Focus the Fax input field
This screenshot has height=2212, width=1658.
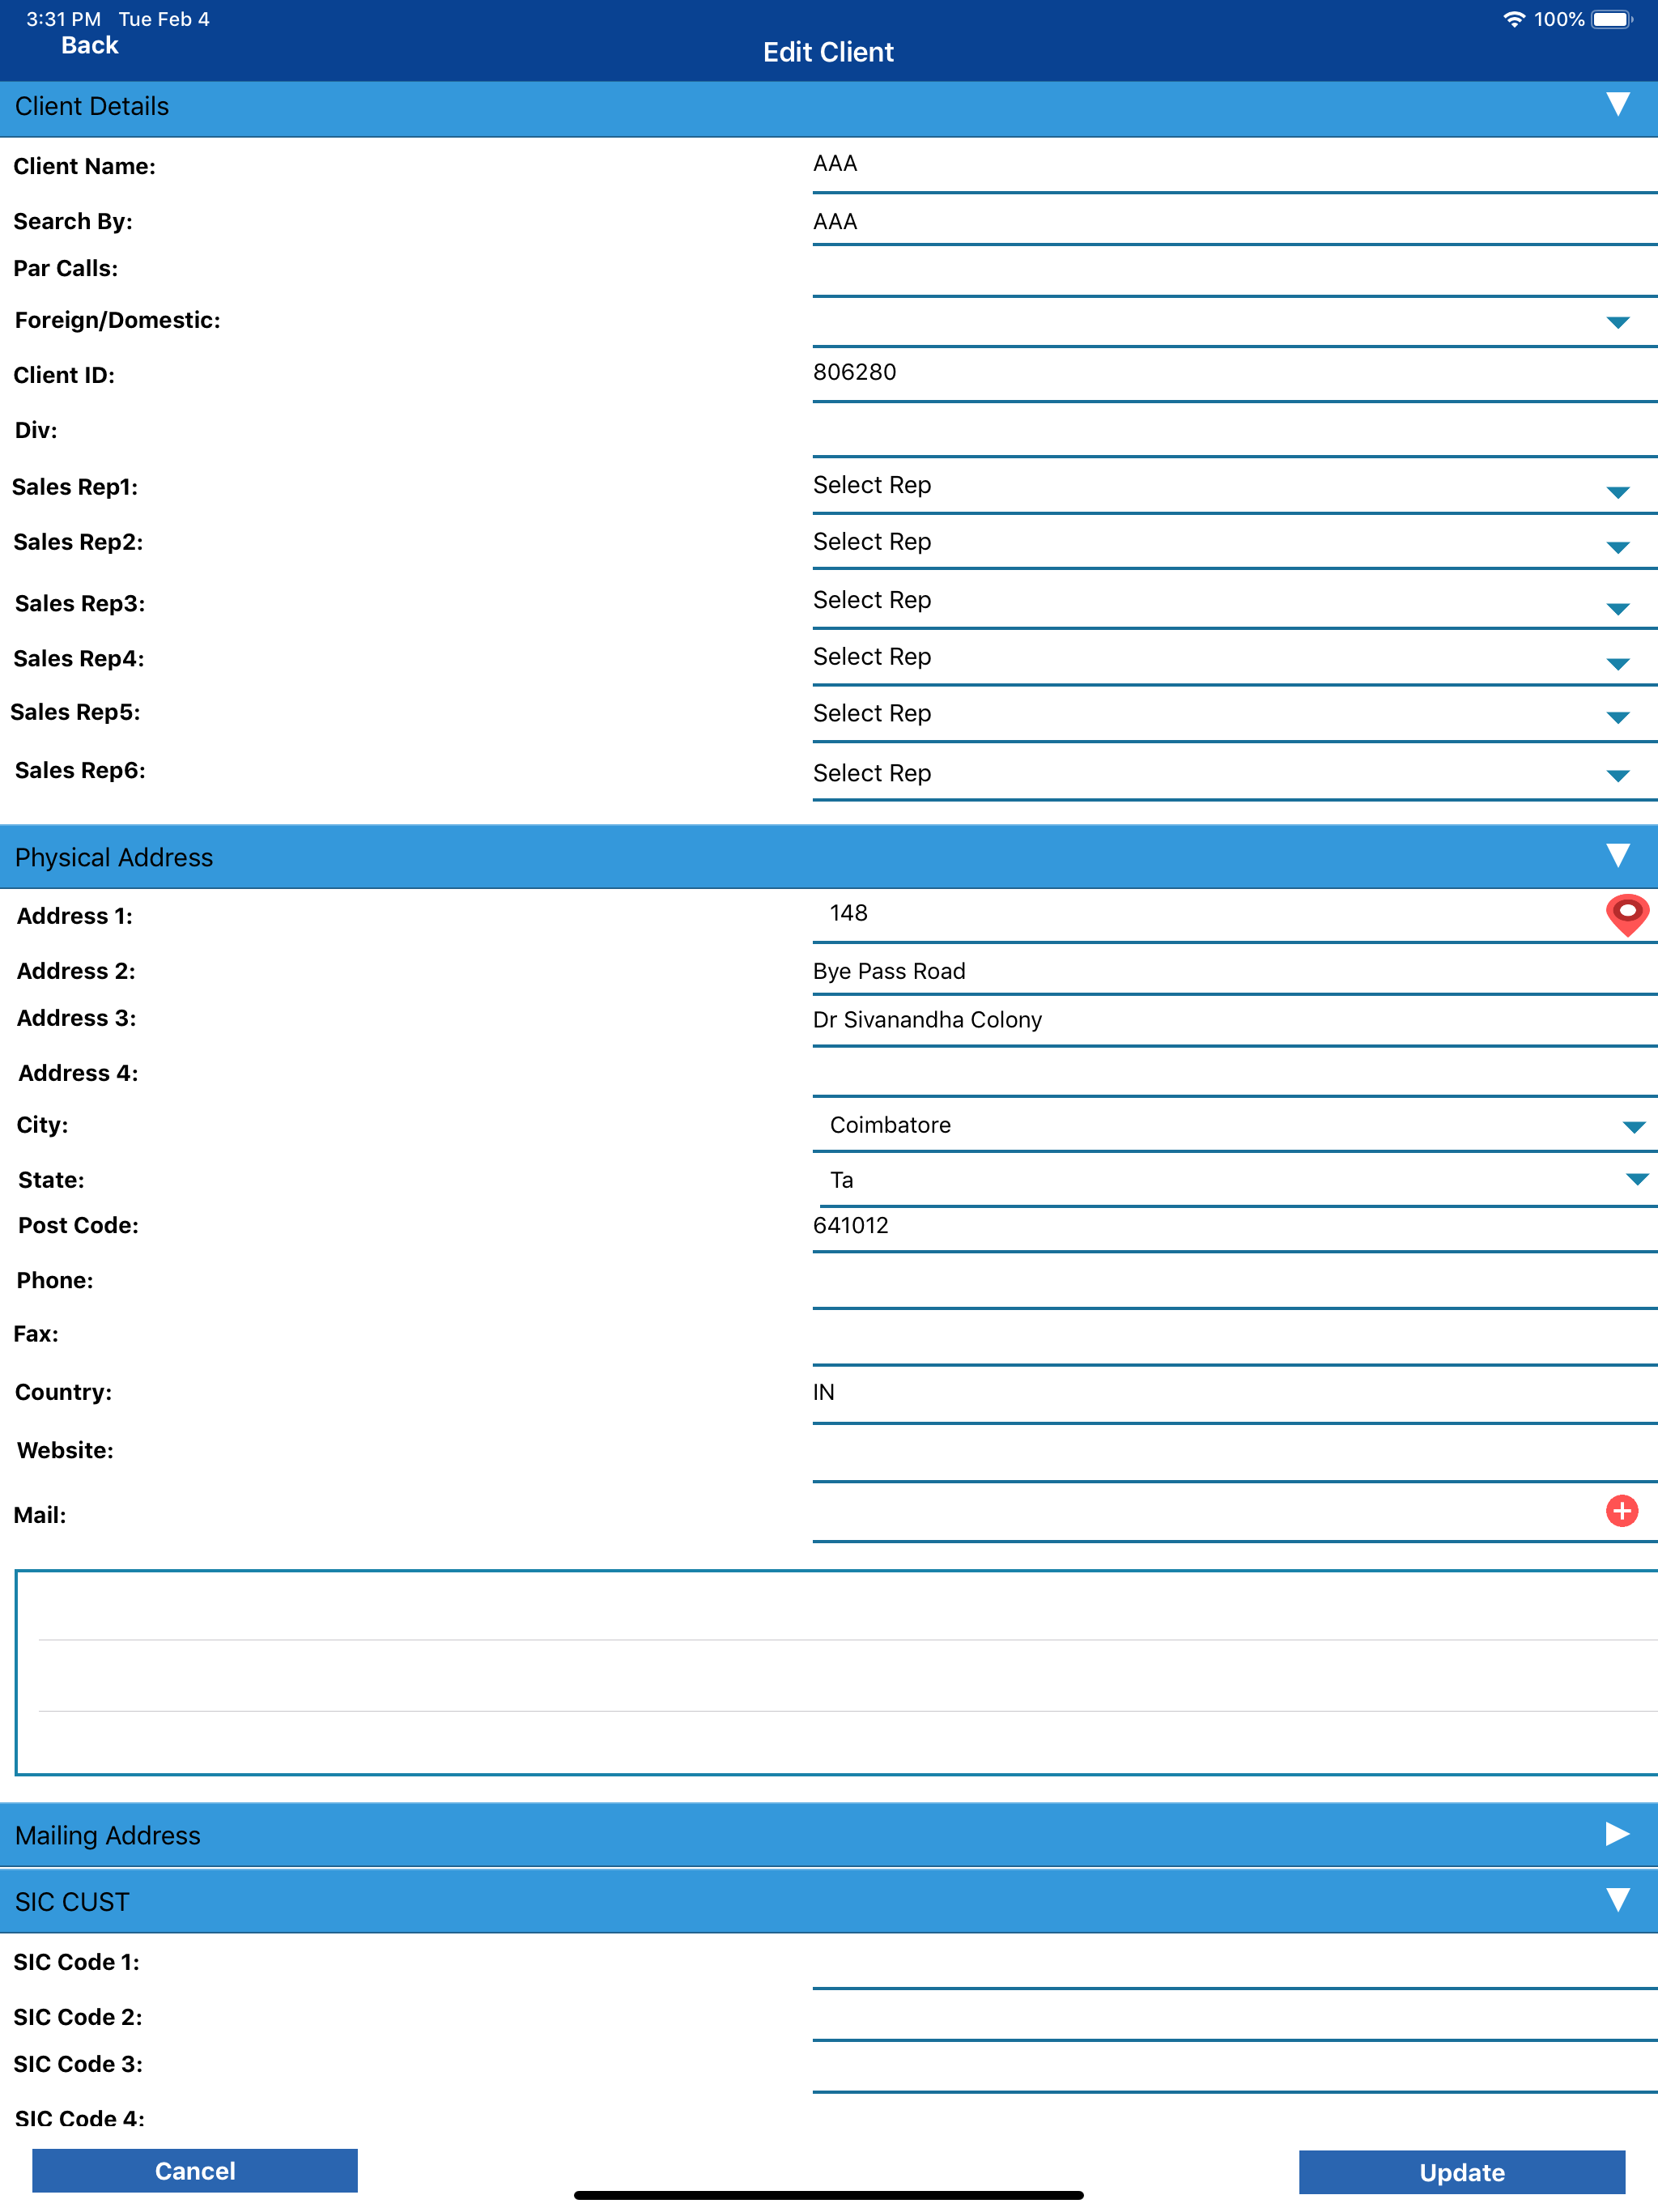click(x=1234, y=1339)
